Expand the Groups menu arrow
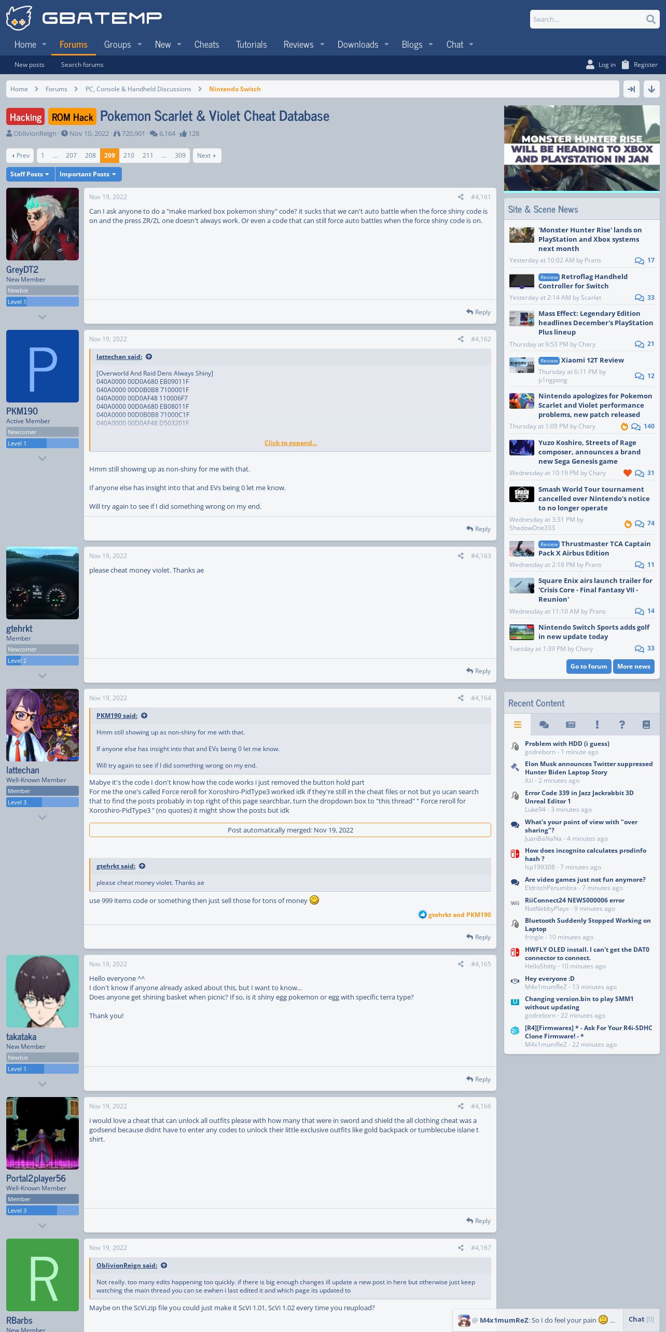Viewport: 666px width, 1332px height. (x=140, y=45)
